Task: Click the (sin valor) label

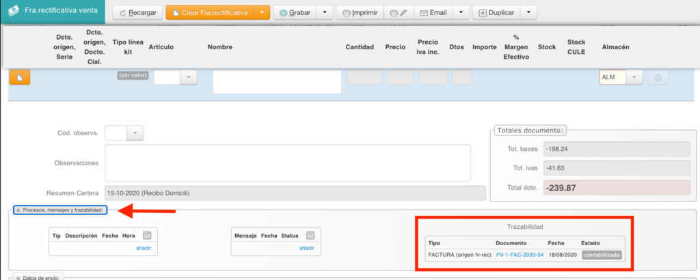Action: click(x=133, y=75)
